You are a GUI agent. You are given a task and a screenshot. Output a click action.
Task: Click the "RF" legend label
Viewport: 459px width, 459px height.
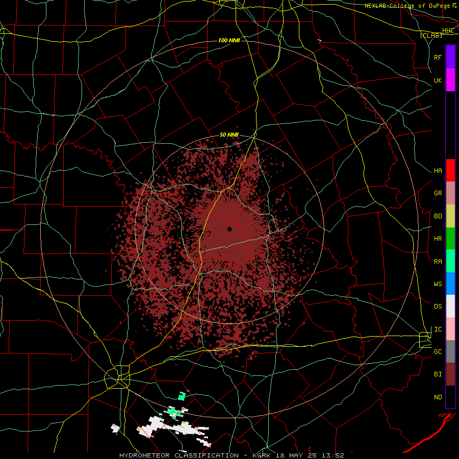click(438, 57)
